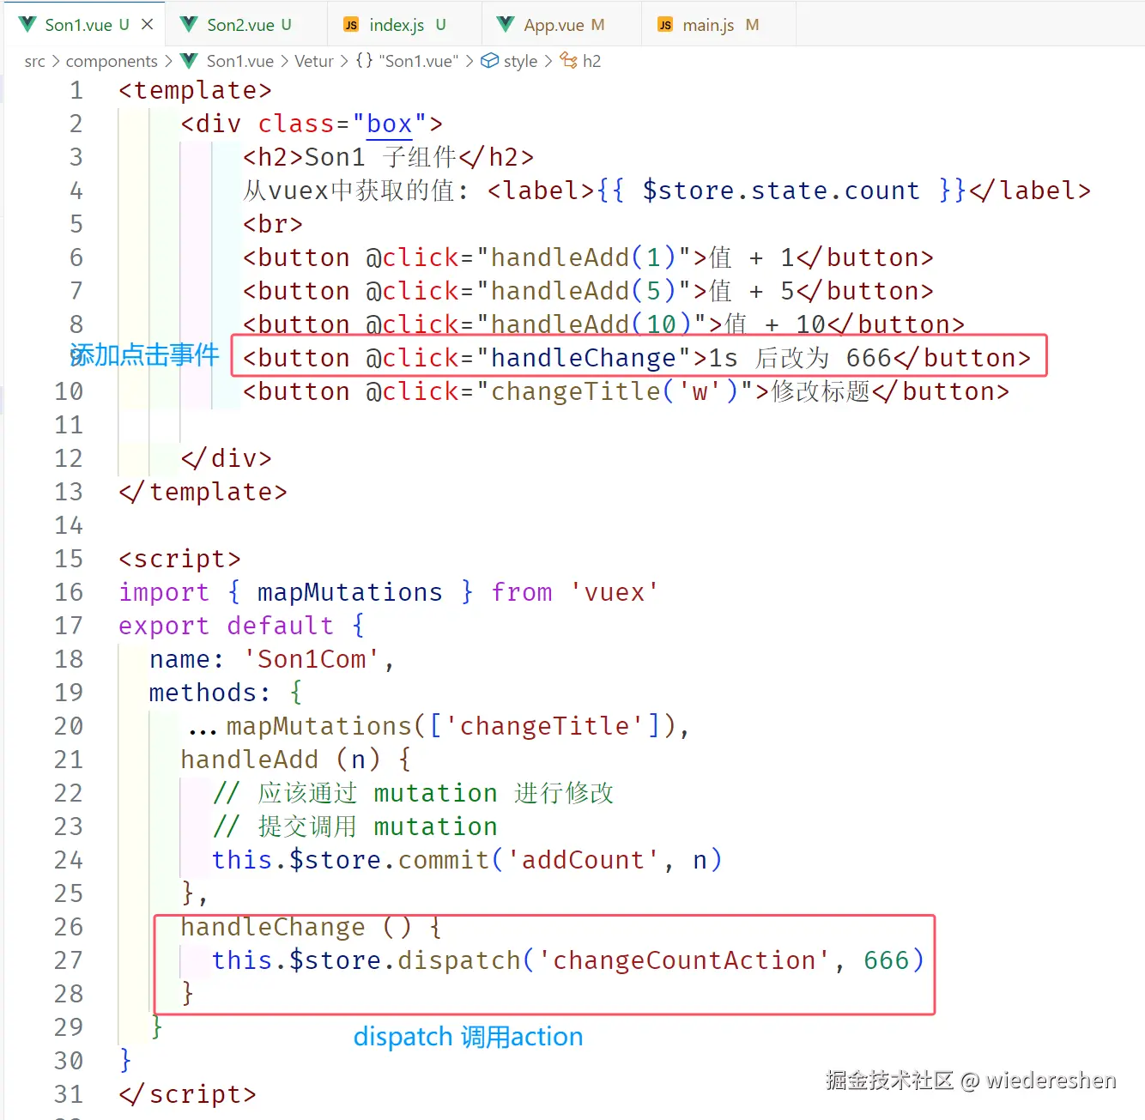This screenshot has height=1120, width=1145.
Task: Click export default on line 17
Action: [x=227, y=626]
